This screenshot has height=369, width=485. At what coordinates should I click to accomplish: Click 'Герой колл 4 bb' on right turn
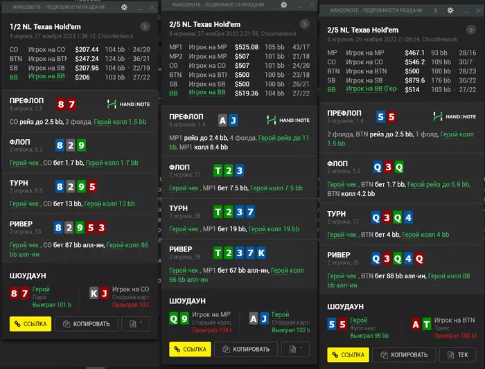click(425, 235)
